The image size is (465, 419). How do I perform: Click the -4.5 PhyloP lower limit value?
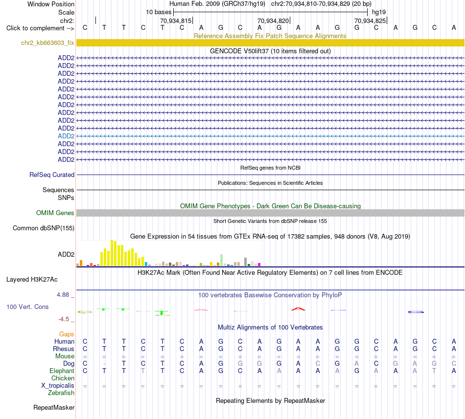pyautogui.click(x=64, y=319)
